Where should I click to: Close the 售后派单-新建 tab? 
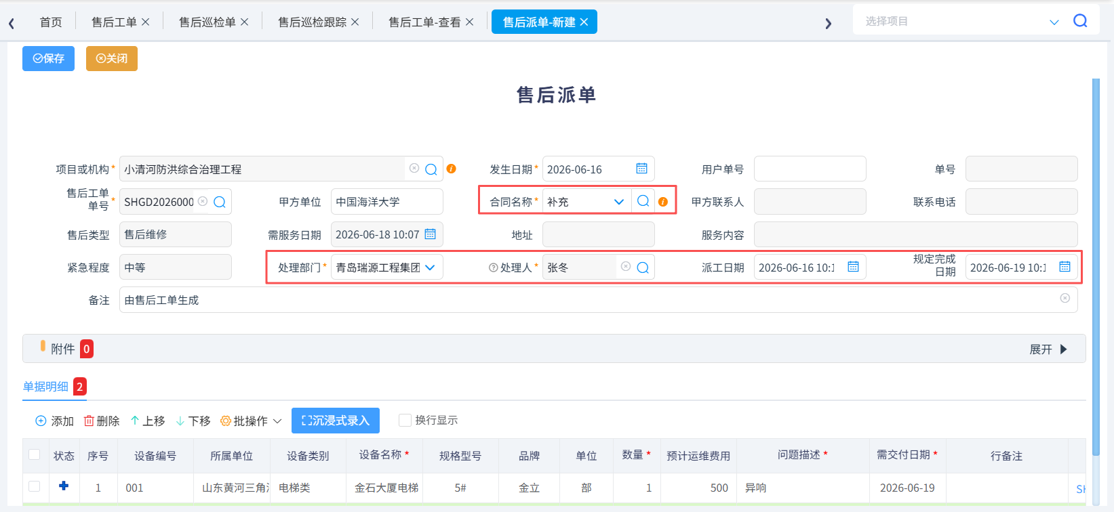pos(584,22)
